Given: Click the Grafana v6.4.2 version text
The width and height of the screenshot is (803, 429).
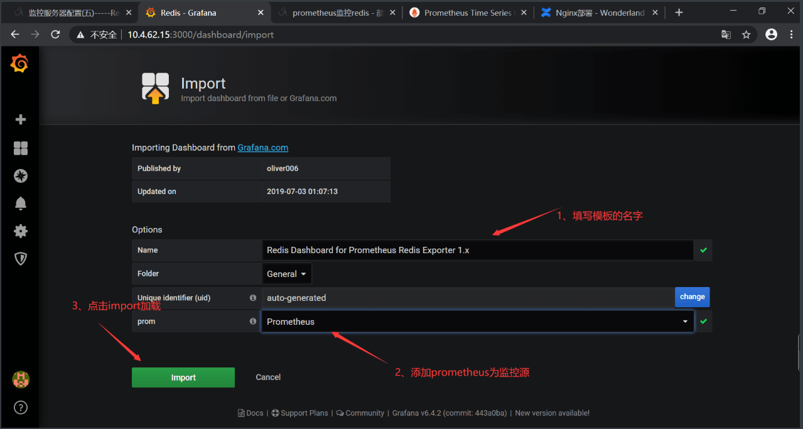Looking at the screenshot, I should point(448,413).
